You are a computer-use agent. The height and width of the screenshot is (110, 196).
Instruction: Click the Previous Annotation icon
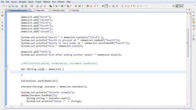coord(128,6)
